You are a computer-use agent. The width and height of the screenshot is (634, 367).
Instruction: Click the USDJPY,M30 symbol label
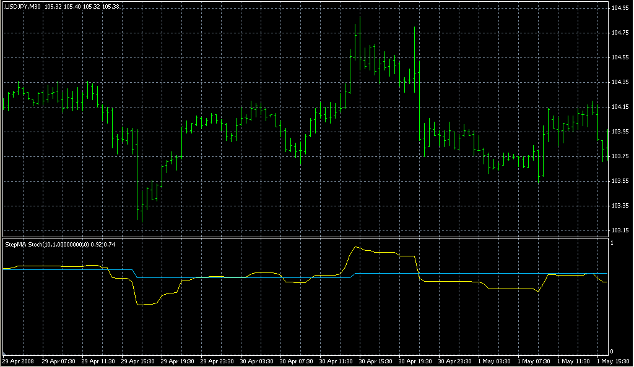coord(22,6)
